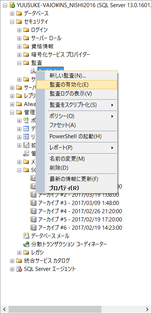This screenshot has height=314, width=152.
Task: Select アーカイブ #2 - 2017/03/19 1:08:00
Action: [78, 194]
